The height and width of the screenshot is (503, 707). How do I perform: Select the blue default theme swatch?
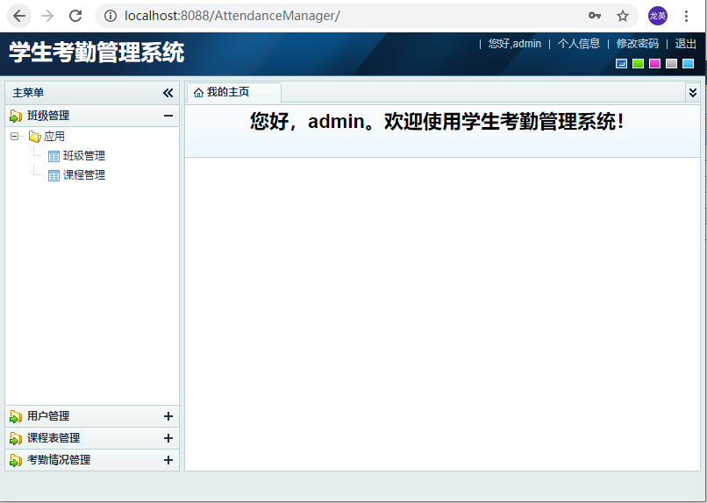(621, 63)
